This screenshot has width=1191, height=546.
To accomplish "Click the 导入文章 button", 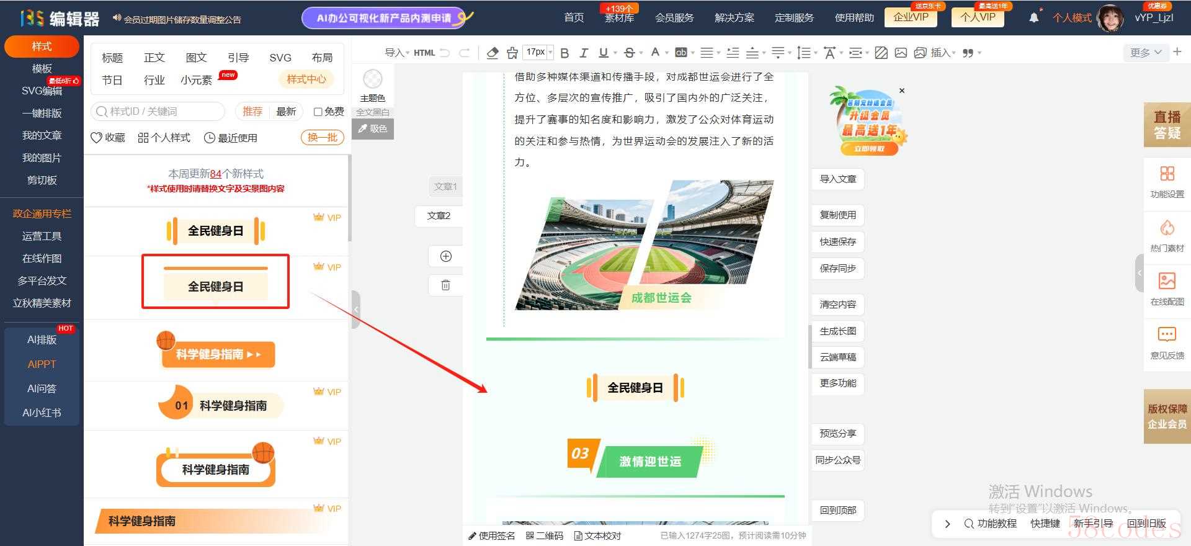I will pos(837,179).
